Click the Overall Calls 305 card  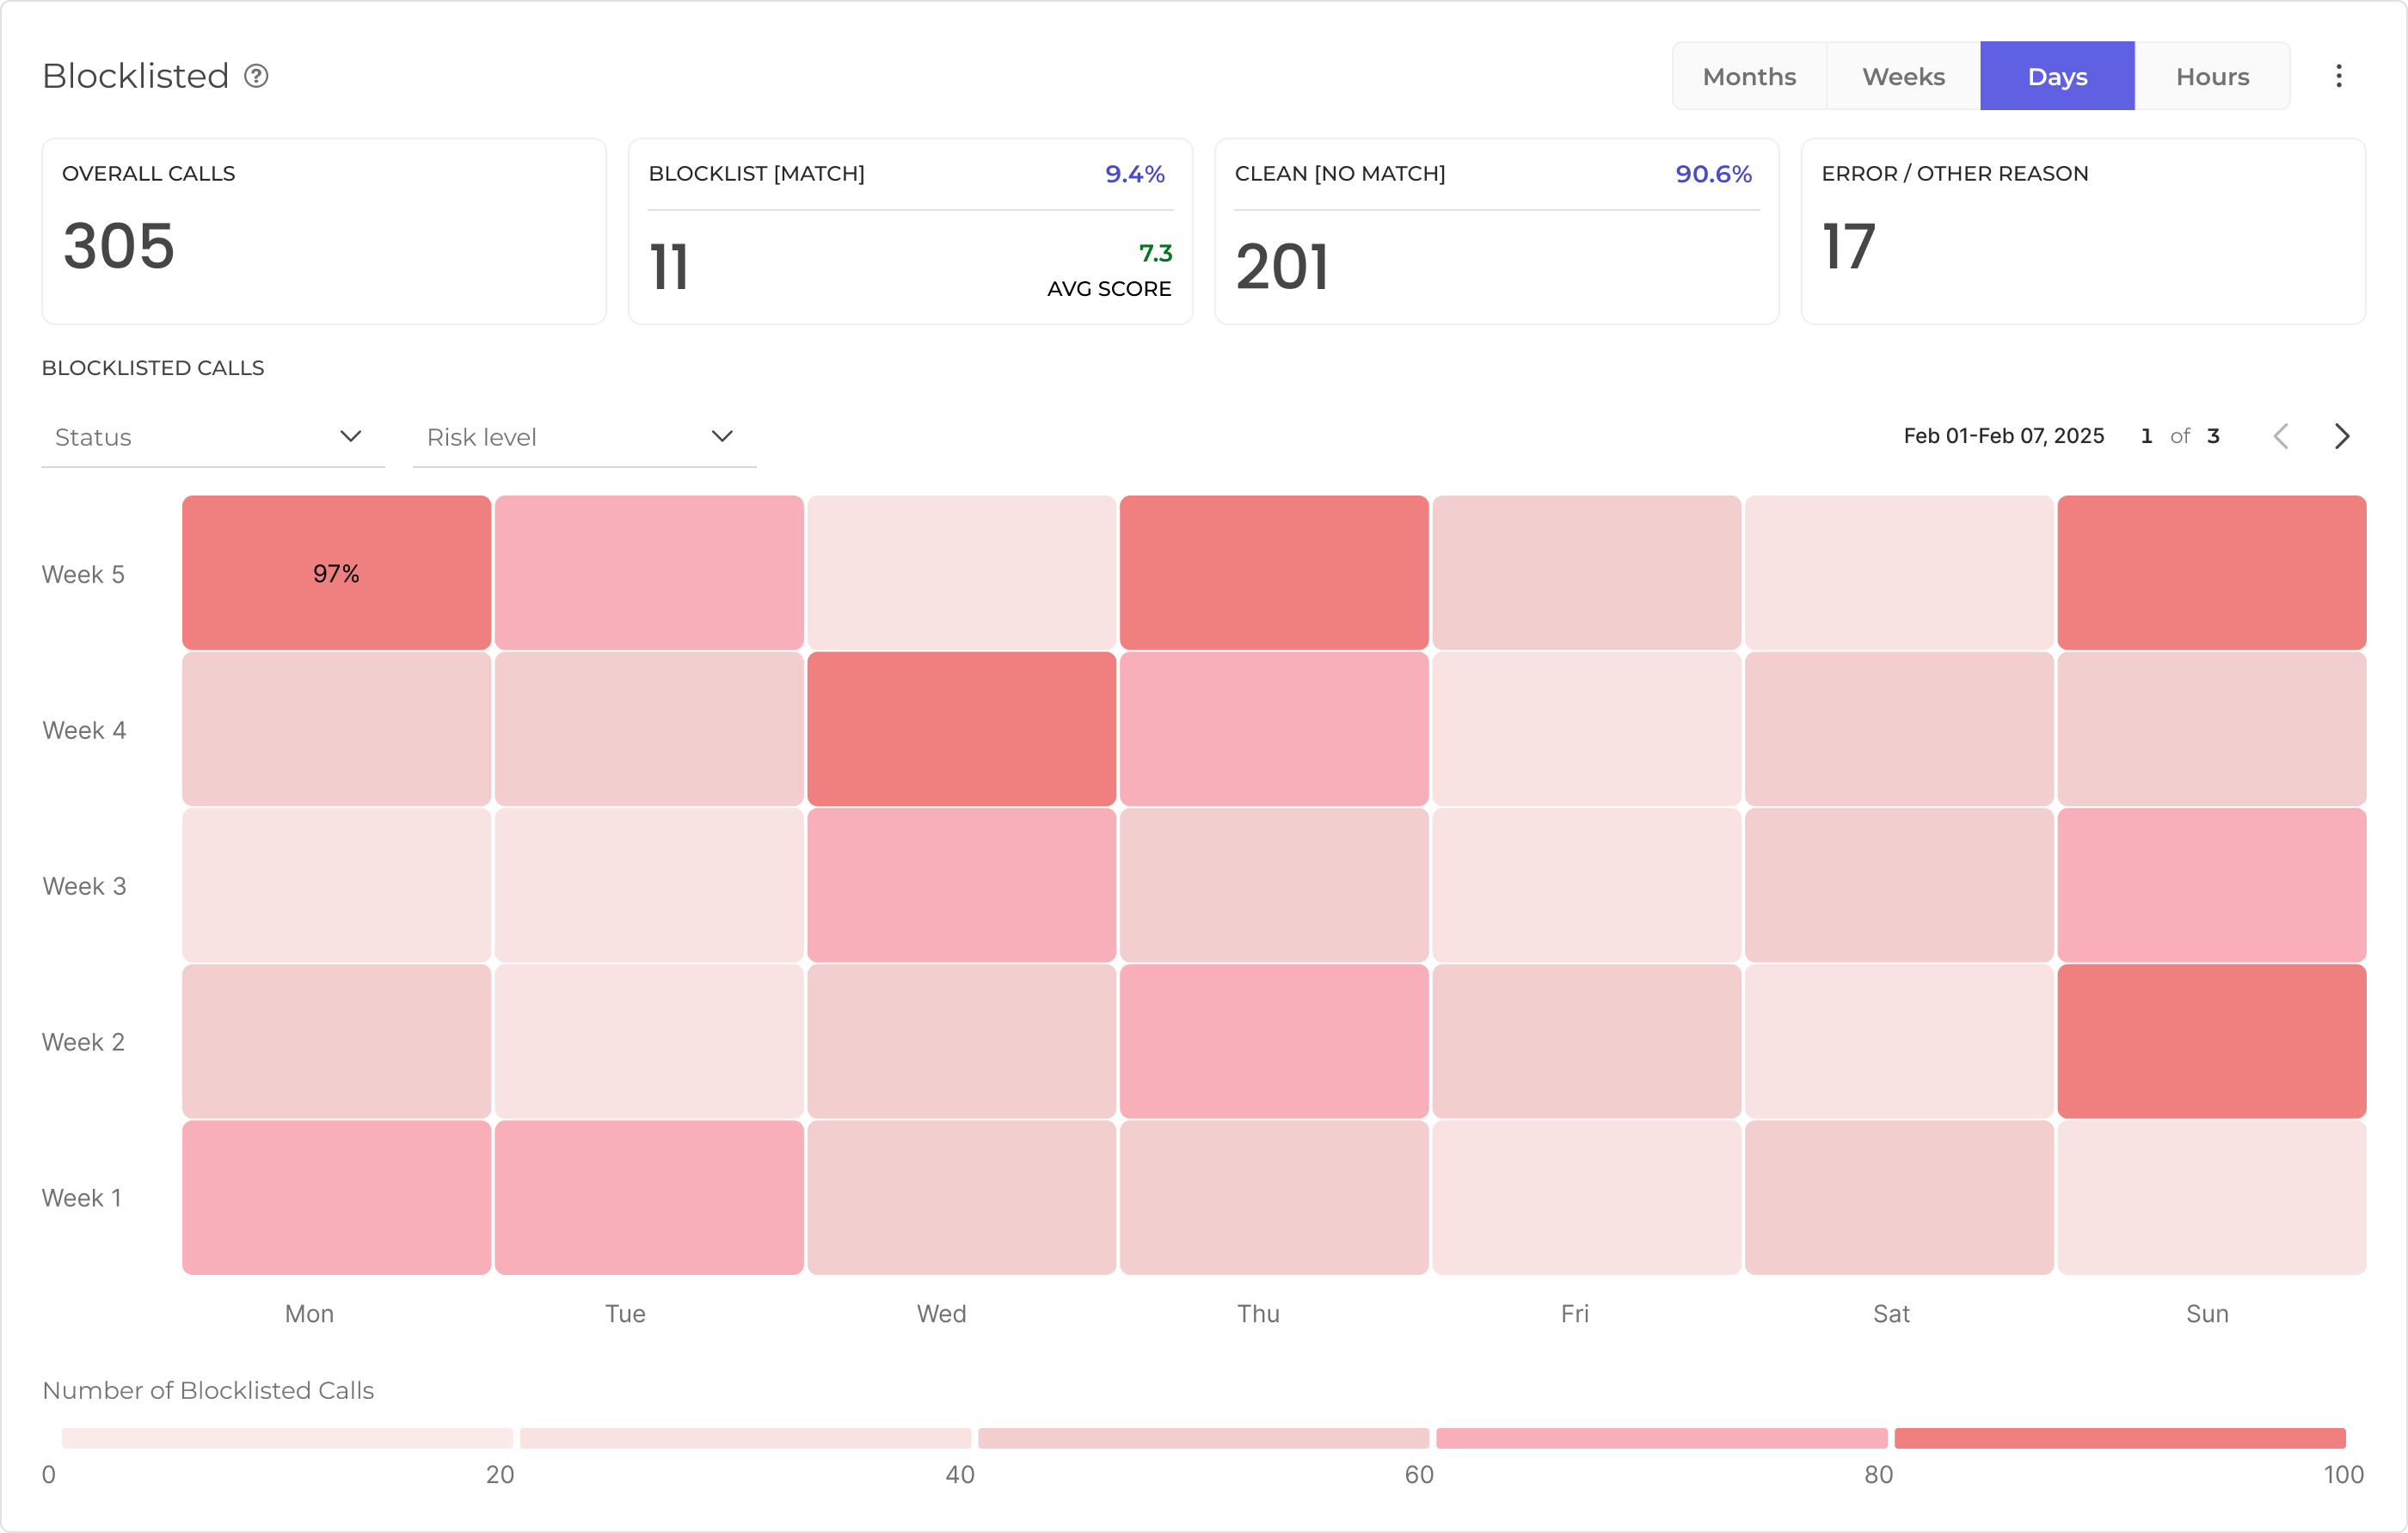point(324,231)
